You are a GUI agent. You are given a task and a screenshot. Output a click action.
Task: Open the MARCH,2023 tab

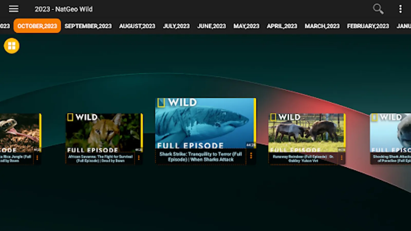coord(322,26)
